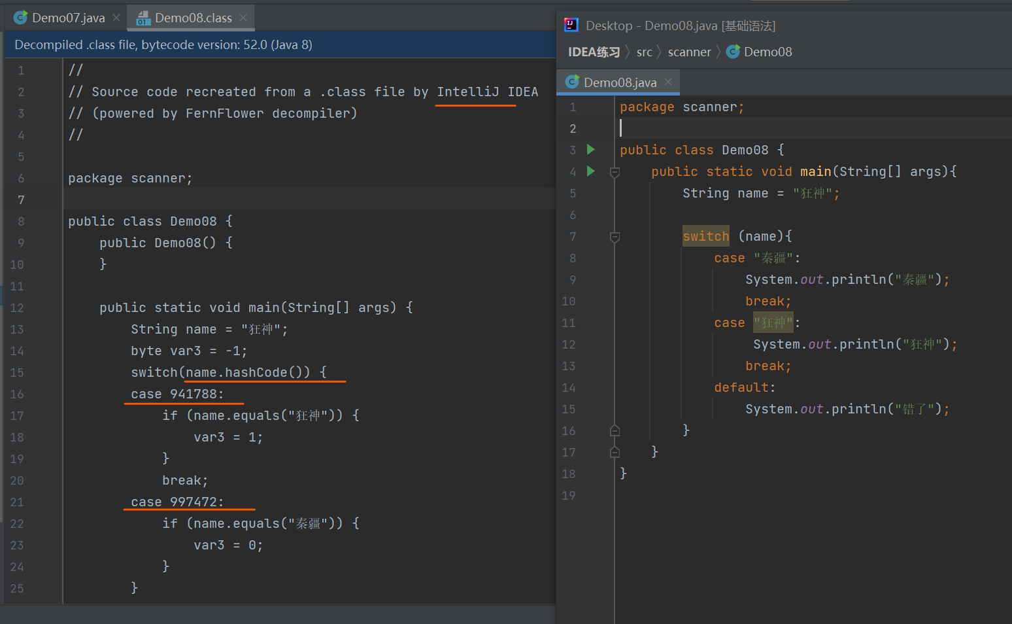Open the scanner package breadcrumb
Viewport: 1012px width, 624px height.
(689, 52)
